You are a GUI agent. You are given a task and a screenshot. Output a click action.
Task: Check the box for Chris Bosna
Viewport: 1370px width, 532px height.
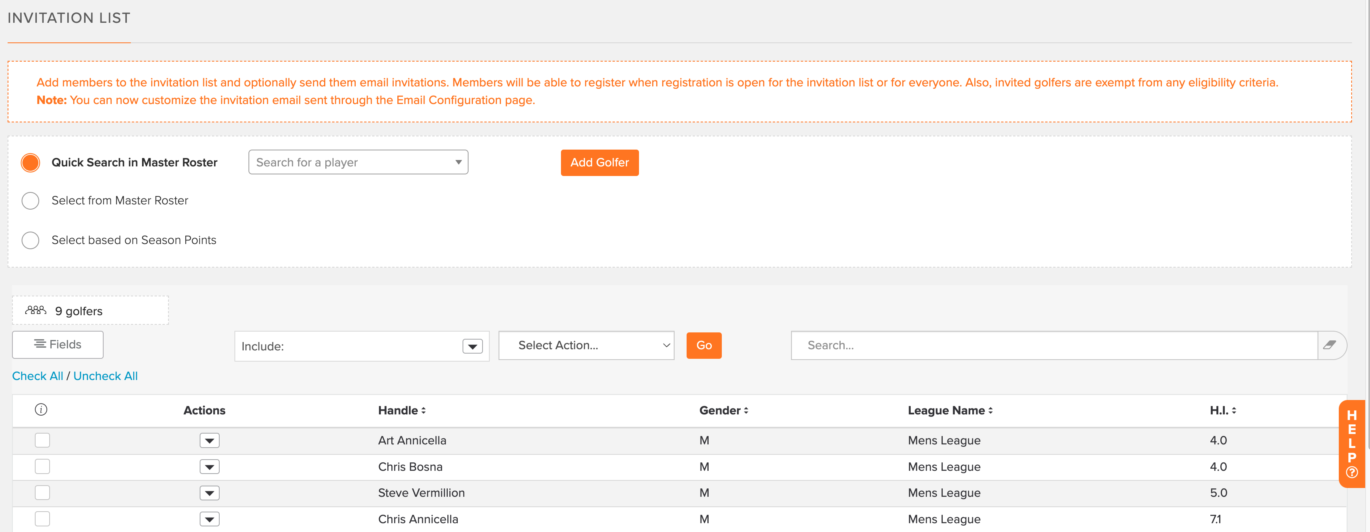[x=42, y=467]
